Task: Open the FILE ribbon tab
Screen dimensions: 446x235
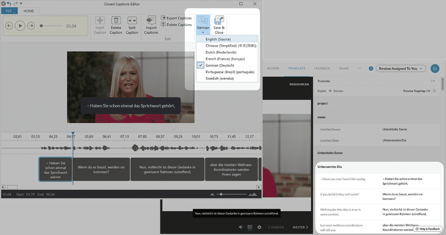Action: point(9,10)
